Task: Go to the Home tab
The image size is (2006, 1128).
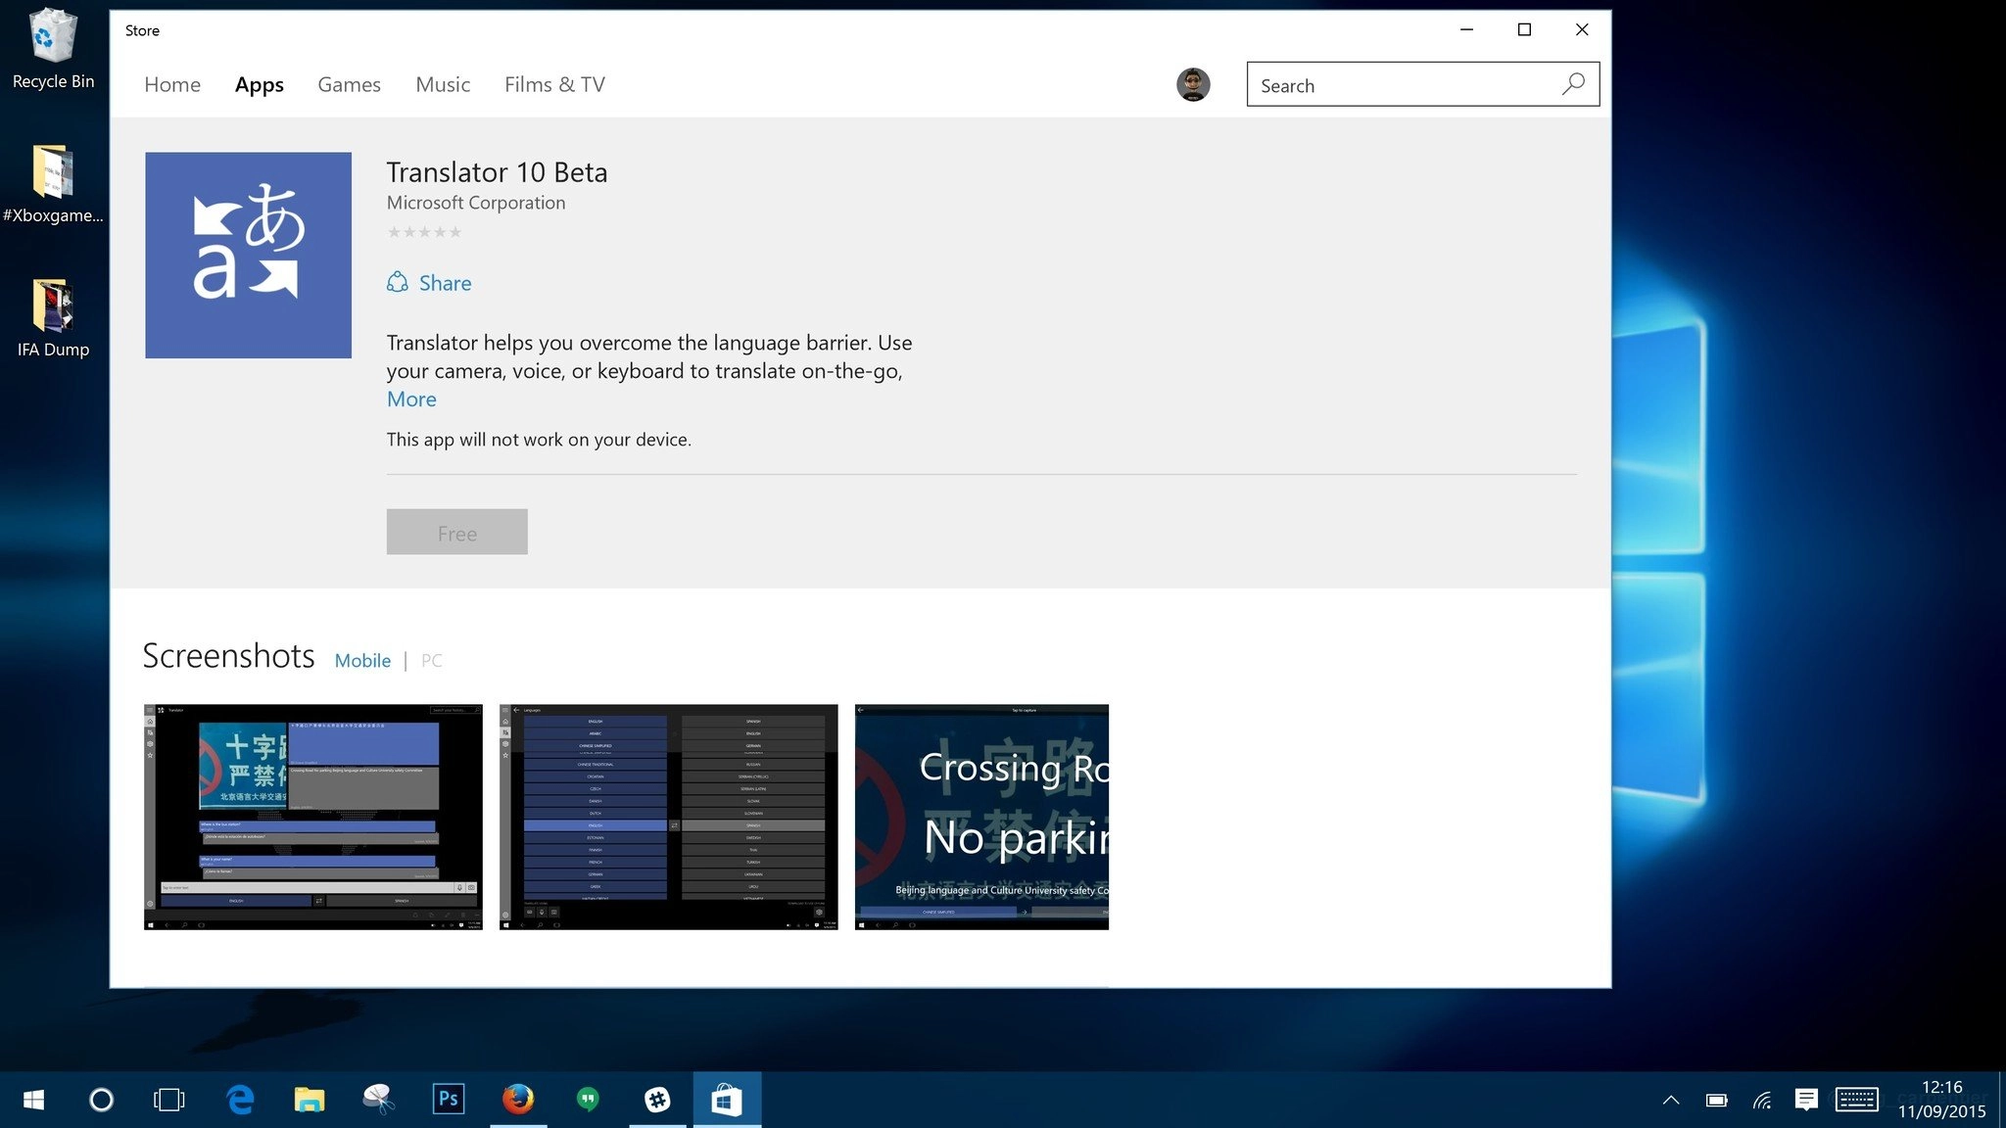Action: pos(172,85)
